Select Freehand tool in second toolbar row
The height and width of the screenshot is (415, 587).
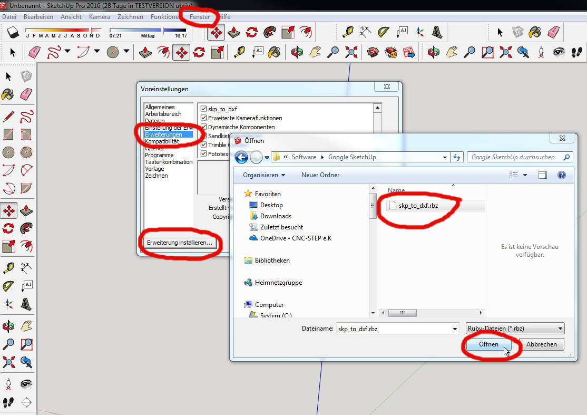54,52
